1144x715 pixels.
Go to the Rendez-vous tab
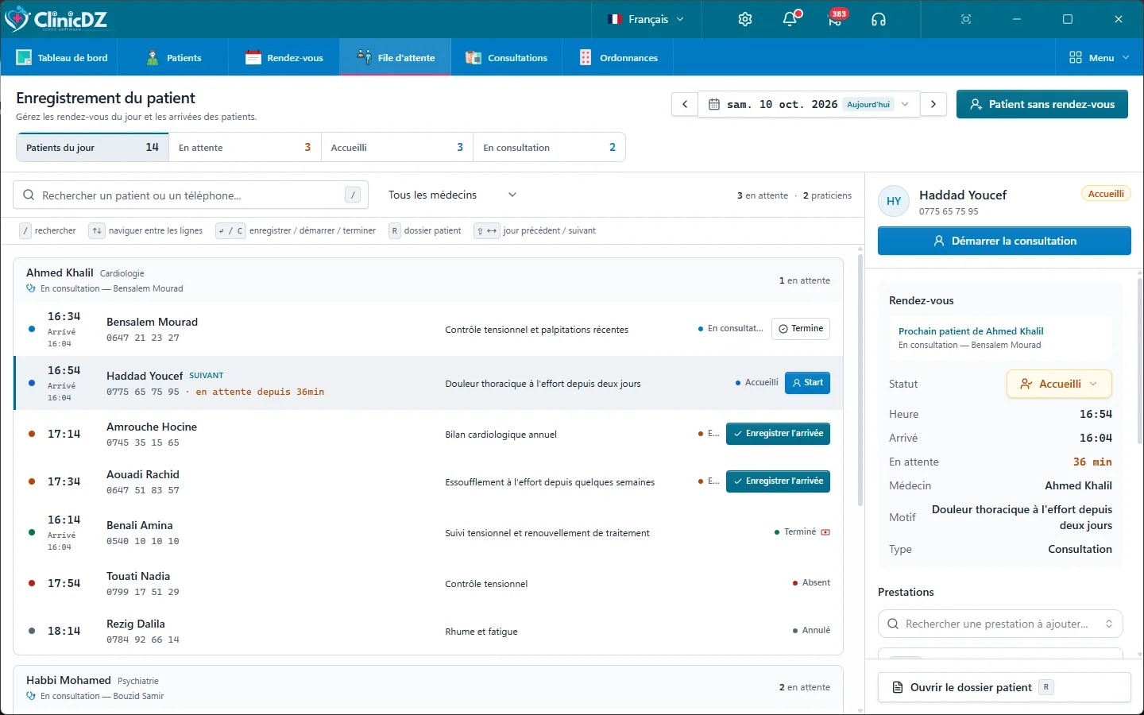pos(284,57)
